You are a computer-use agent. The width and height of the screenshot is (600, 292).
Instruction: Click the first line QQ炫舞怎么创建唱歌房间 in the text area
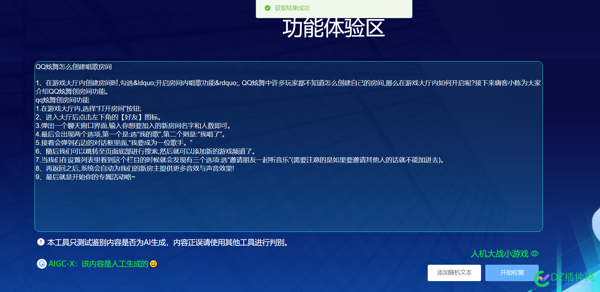tap(73, 67)
